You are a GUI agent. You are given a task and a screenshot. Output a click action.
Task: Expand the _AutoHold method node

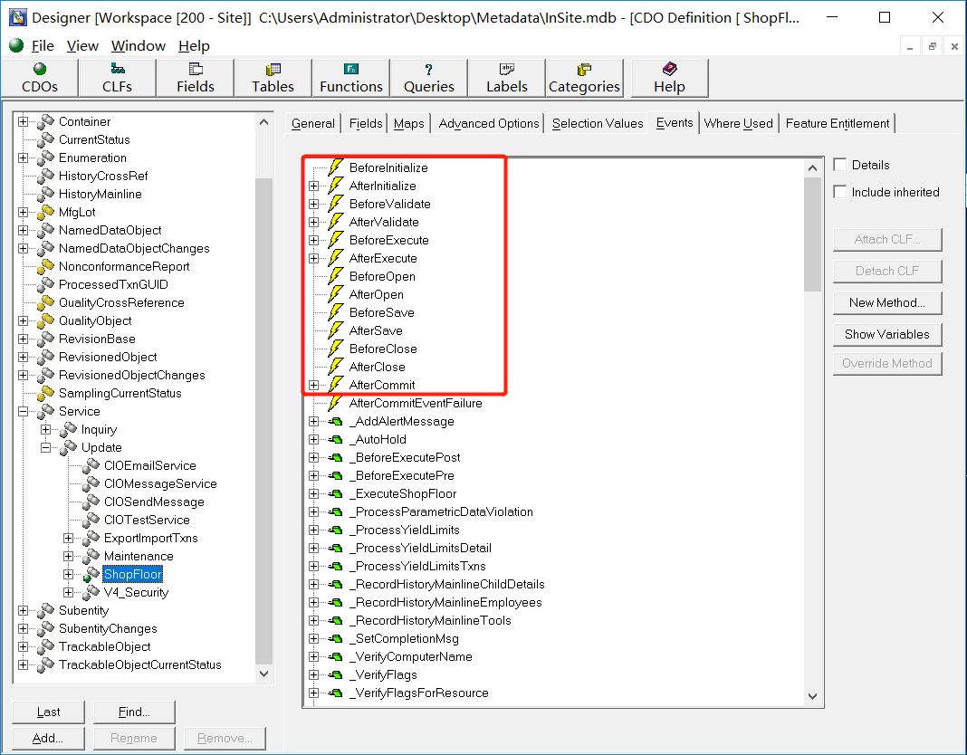tap(314, 439)
